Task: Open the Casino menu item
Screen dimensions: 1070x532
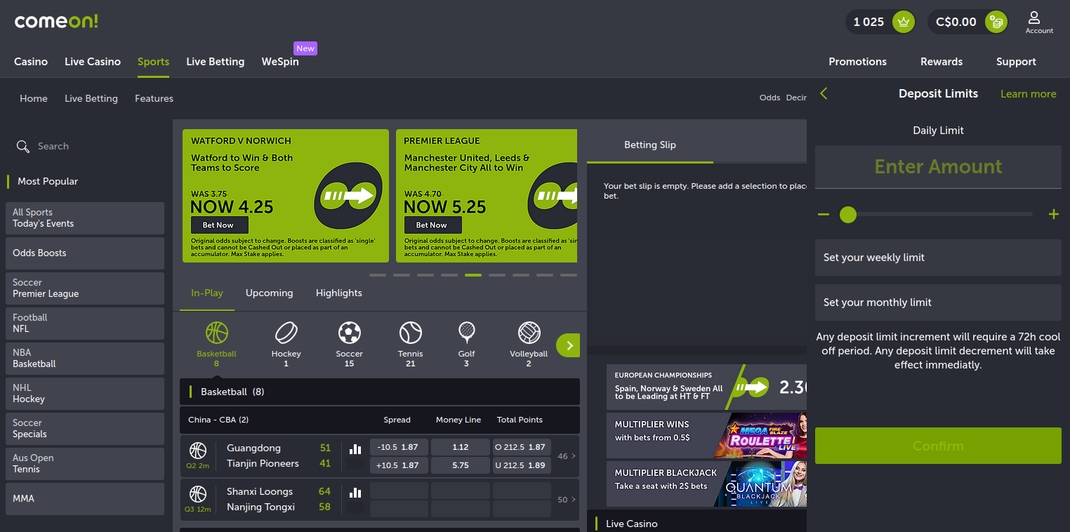Action: [x=31, y=62]
